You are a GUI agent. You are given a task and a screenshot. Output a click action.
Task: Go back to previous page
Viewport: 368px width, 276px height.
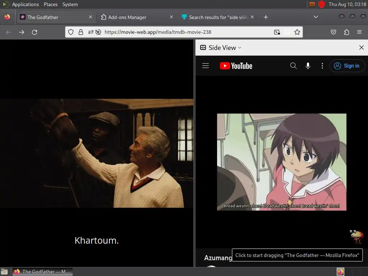coord(9,32)
